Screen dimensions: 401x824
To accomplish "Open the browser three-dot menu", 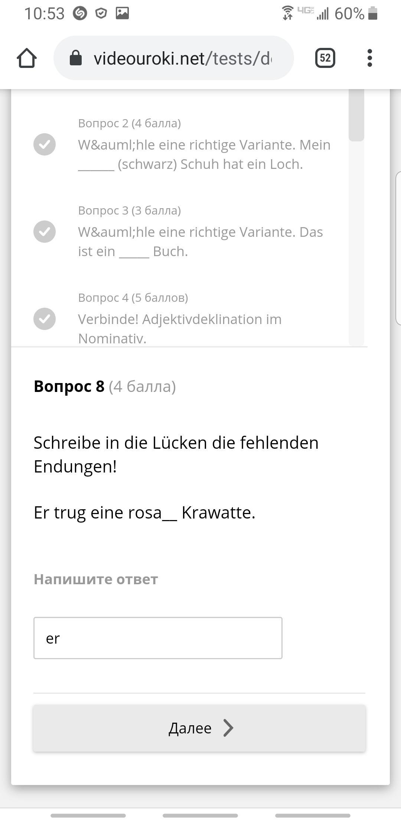I will pyautogui.click(x=369, y=58).
